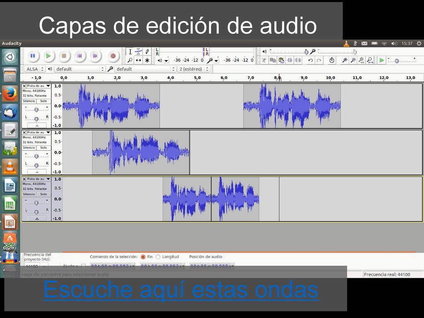Click the Redo arrow icon
Screen dimensions: 424x318
coord(319,60)
